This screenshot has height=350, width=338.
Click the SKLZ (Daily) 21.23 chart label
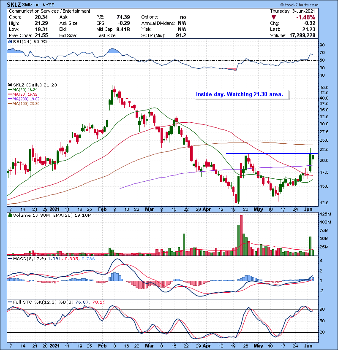(x=35, y=85)
